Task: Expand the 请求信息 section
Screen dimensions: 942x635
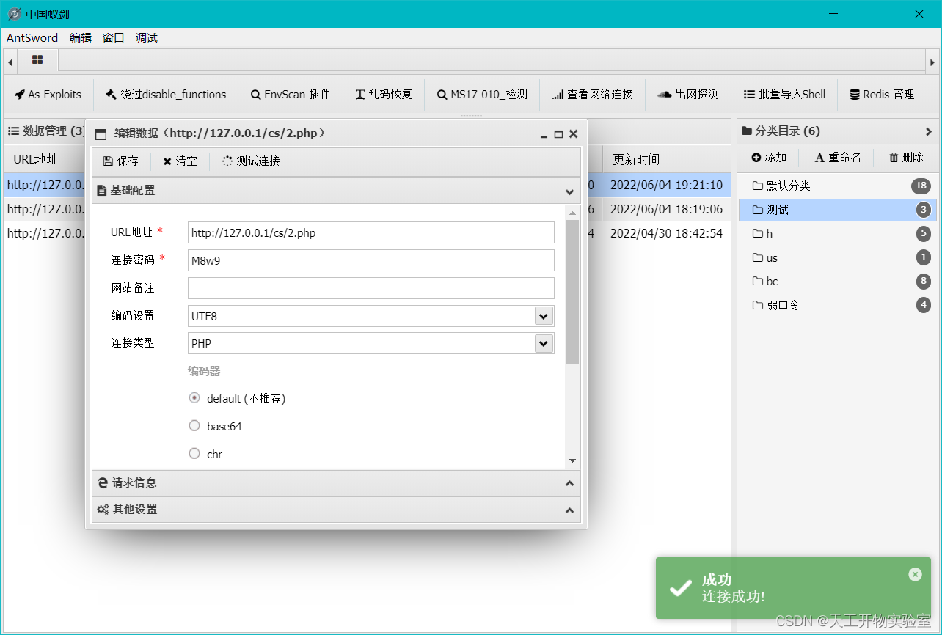Action: (x=336, y=483)
